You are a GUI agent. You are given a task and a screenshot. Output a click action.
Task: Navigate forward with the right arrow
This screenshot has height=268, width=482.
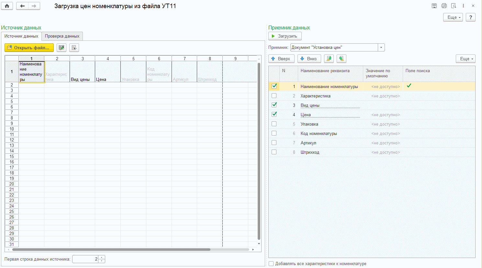pyautogui.click(x=34, y=6)
